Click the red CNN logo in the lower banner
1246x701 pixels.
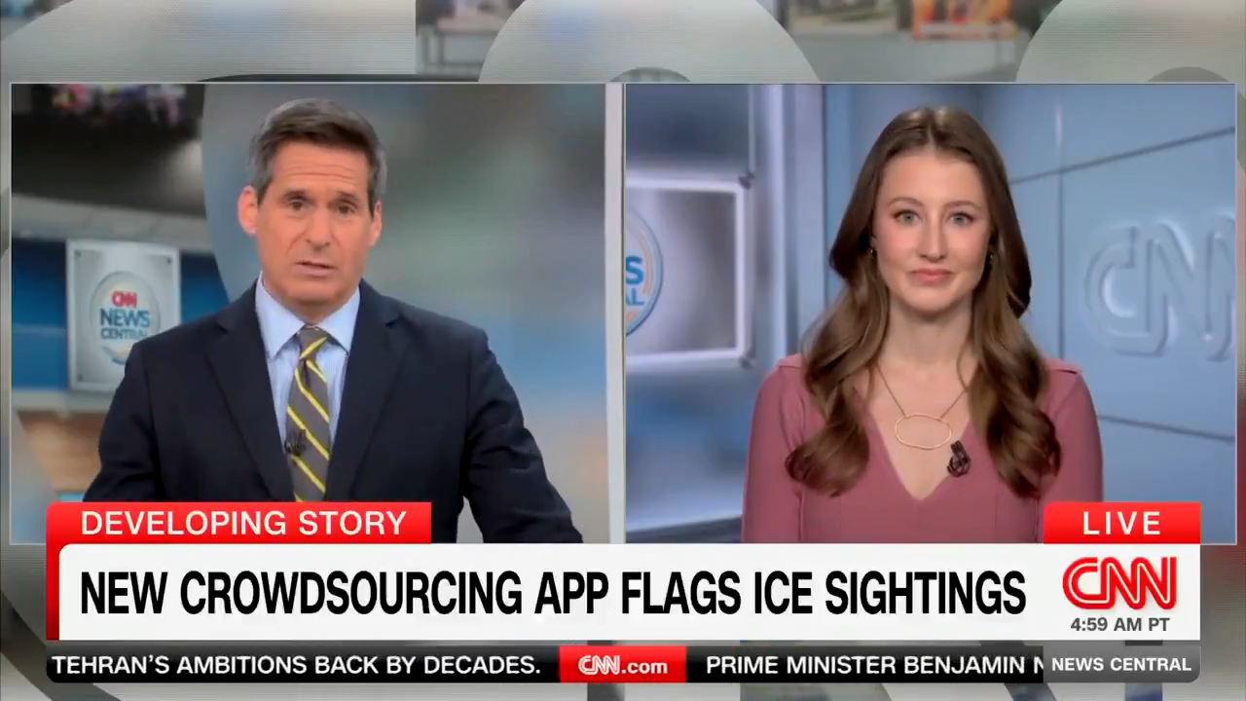click(x=1119, y=582)
